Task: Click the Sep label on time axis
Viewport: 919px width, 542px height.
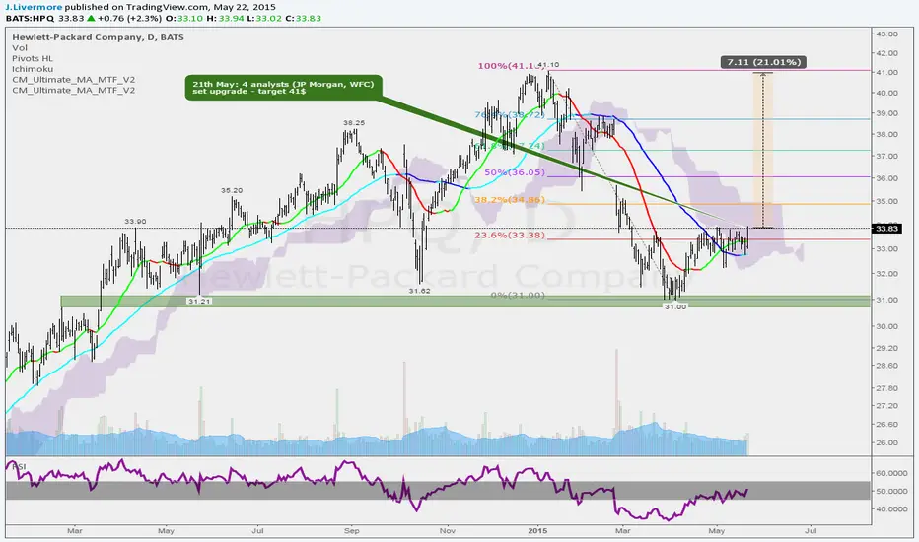Action: click(352, 531)
